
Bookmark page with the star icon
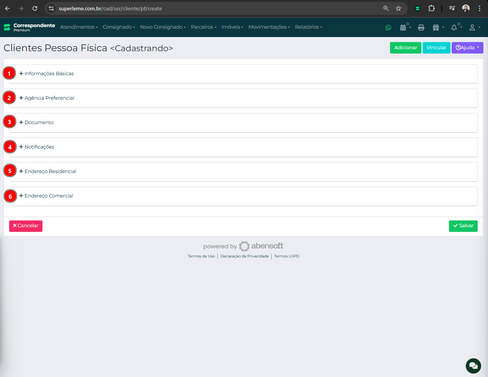coord(398,8)
